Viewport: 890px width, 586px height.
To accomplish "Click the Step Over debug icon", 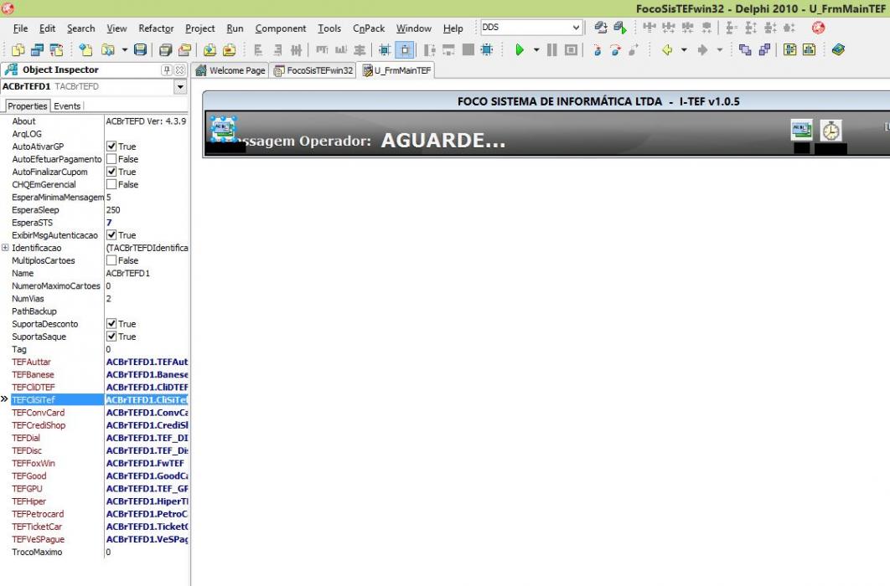I will tap(616, 50).
